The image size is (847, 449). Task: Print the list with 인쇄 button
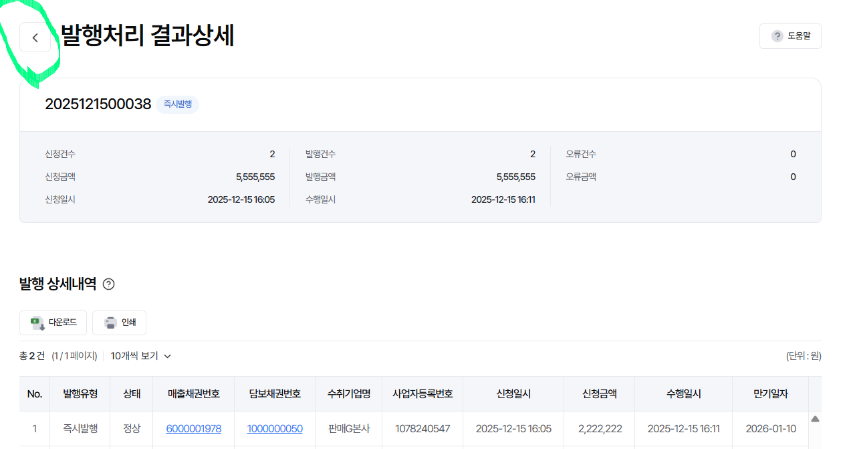(119, 323)
